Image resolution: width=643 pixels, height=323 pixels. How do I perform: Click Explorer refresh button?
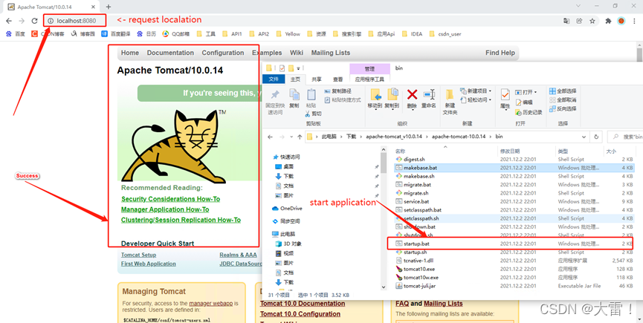pos(596,137)
